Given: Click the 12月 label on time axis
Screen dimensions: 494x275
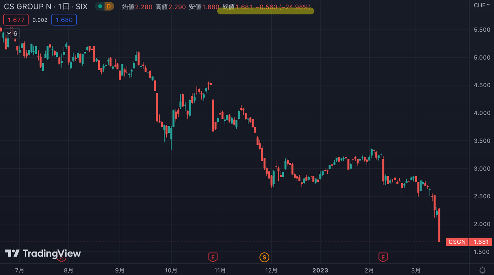Looking at the screenshot, I should point(271,270).
